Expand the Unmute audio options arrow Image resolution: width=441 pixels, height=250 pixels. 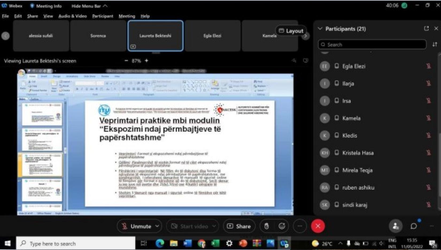point(157,226)
